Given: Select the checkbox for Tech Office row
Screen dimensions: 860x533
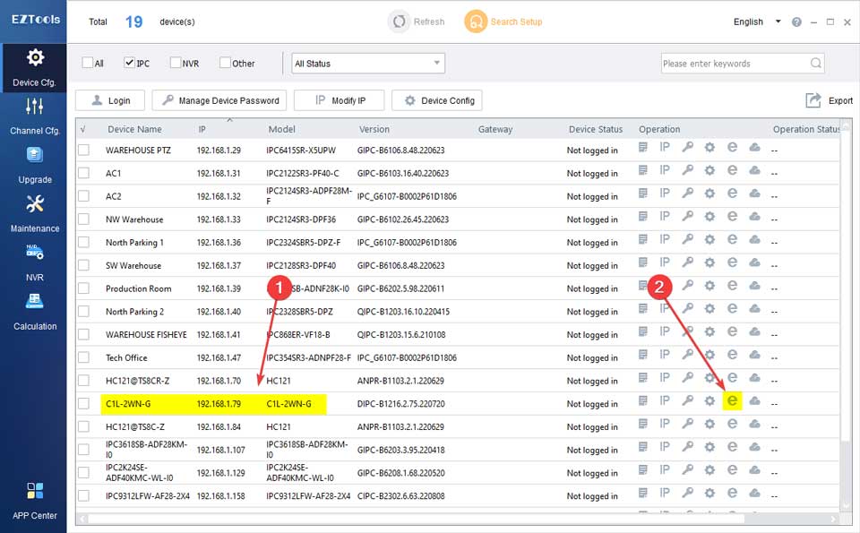Looking at the screenshot, I should (84, 357).
